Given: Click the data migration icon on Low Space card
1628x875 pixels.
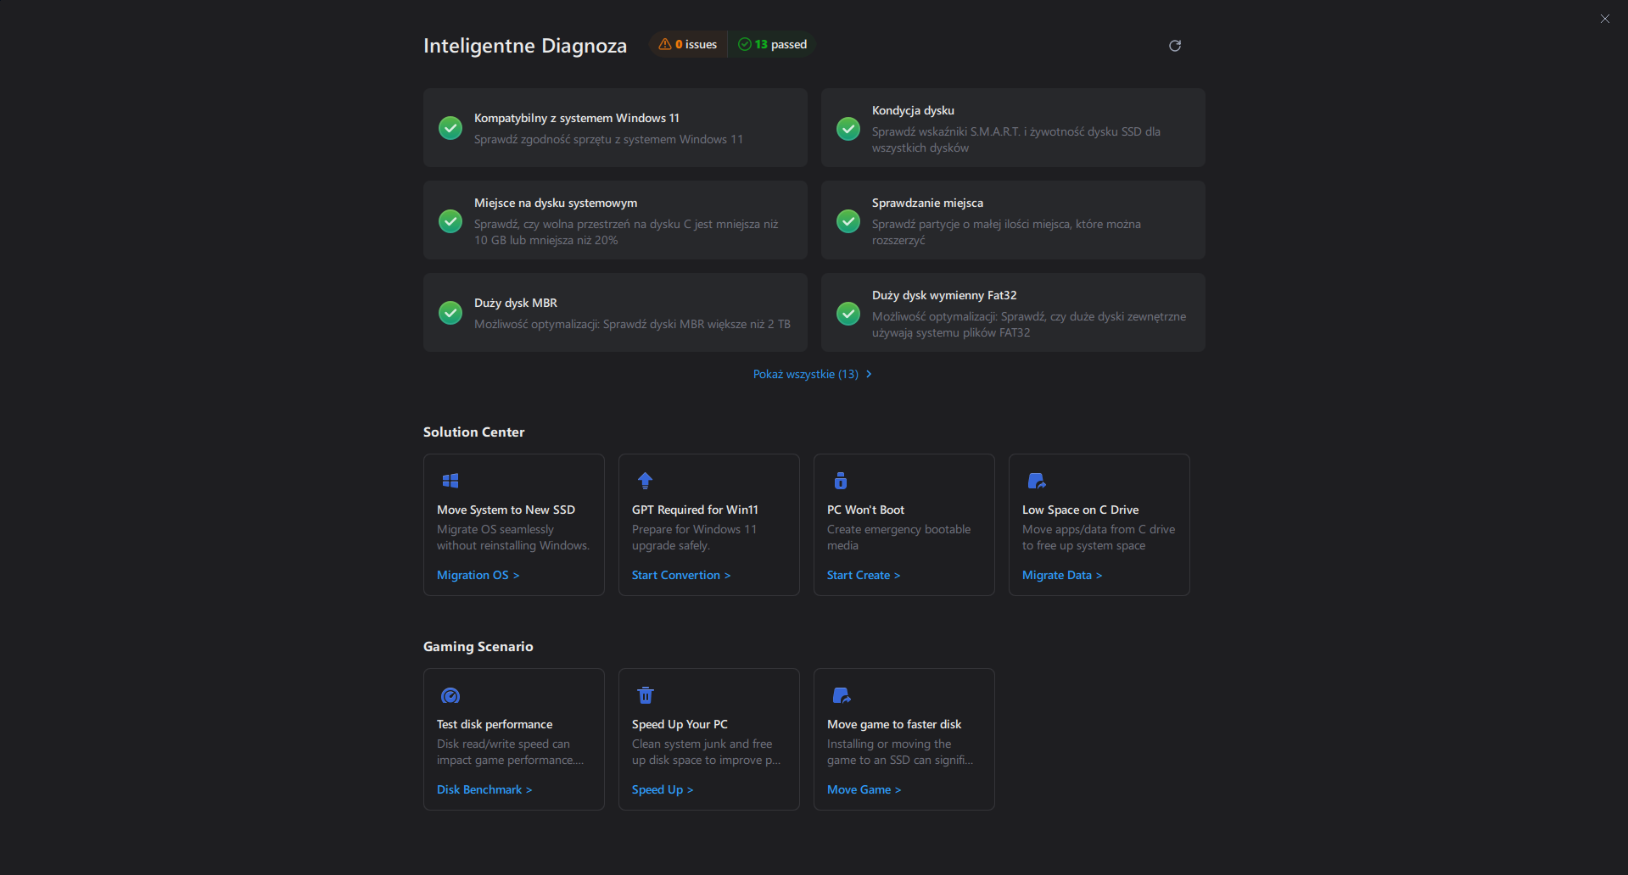Looking at the screenshot, I should (x=1037, y=481).
